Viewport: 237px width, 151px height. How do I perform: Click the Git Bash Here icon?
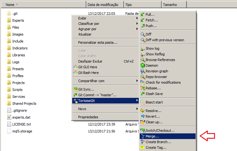75,73
